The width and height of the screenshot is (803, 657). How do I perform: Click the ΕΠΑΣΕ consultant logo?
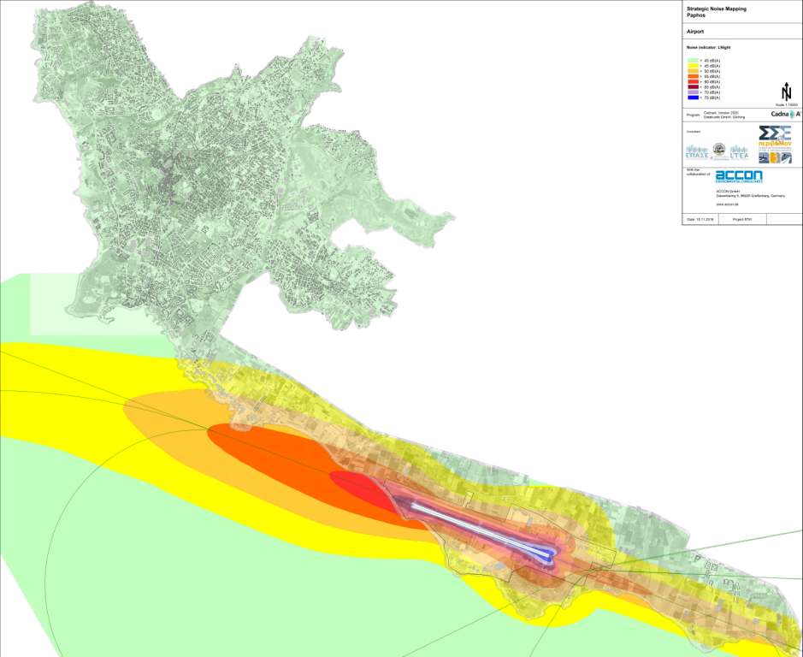(697, 153)
